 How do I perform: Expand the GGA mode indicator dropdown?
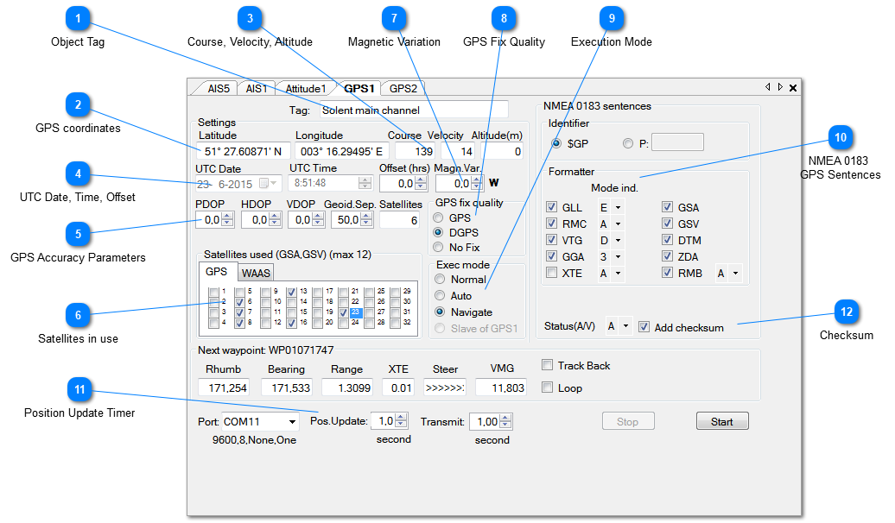coord(618,257)
